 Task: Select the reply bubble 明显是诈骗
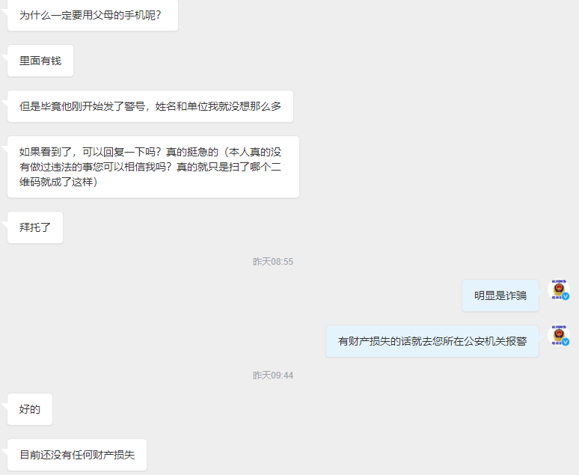pyautogui.click(x=500, y=295)
